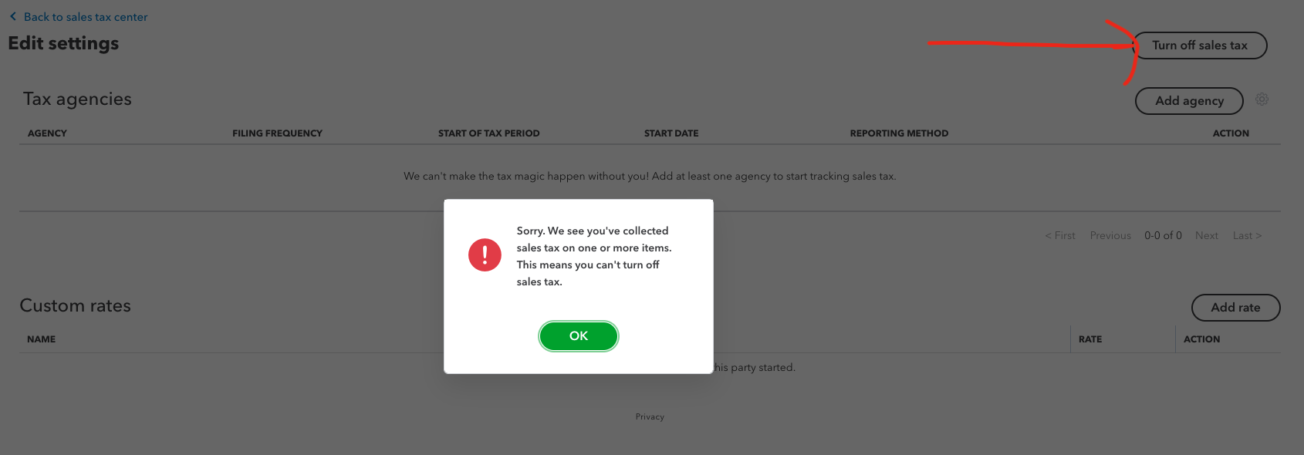This screenshot has width=1304, height=455.
Task: Click the Turn off sales tax button
Action: pyautogui.click(x=1199, y=45)
